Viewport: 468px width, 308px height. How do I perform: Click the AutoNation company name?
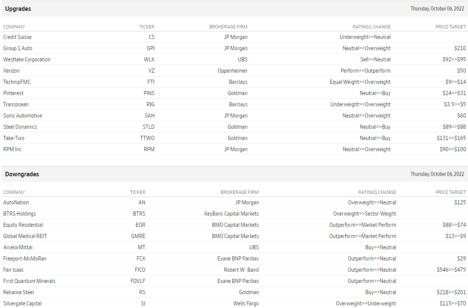pos(16,202)
